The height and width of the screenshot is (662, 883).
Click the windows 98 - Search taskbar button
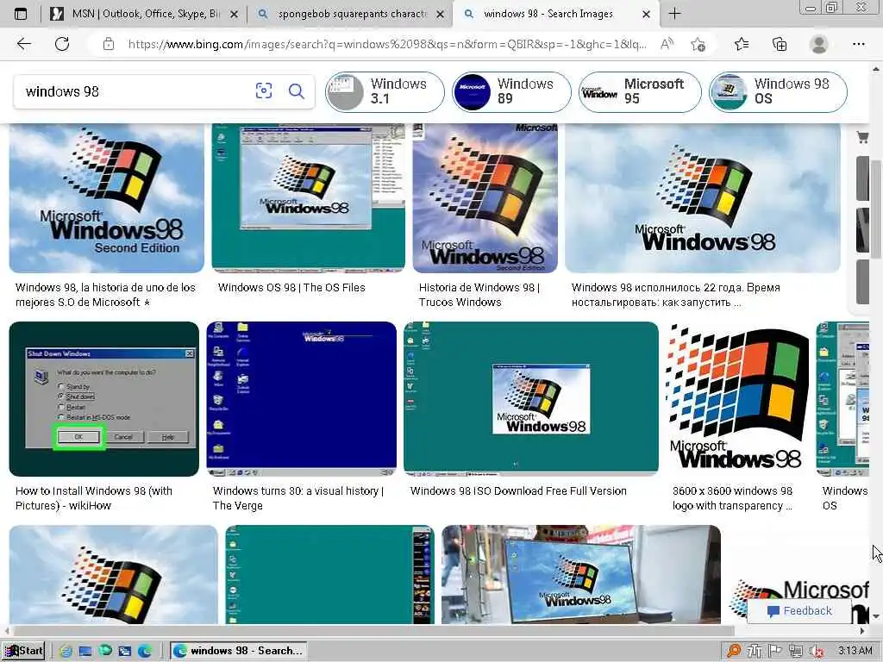pos(238,651)
